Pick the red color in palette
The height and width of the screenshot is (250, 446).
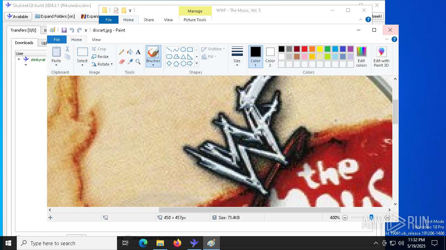[x=305, y=49]
